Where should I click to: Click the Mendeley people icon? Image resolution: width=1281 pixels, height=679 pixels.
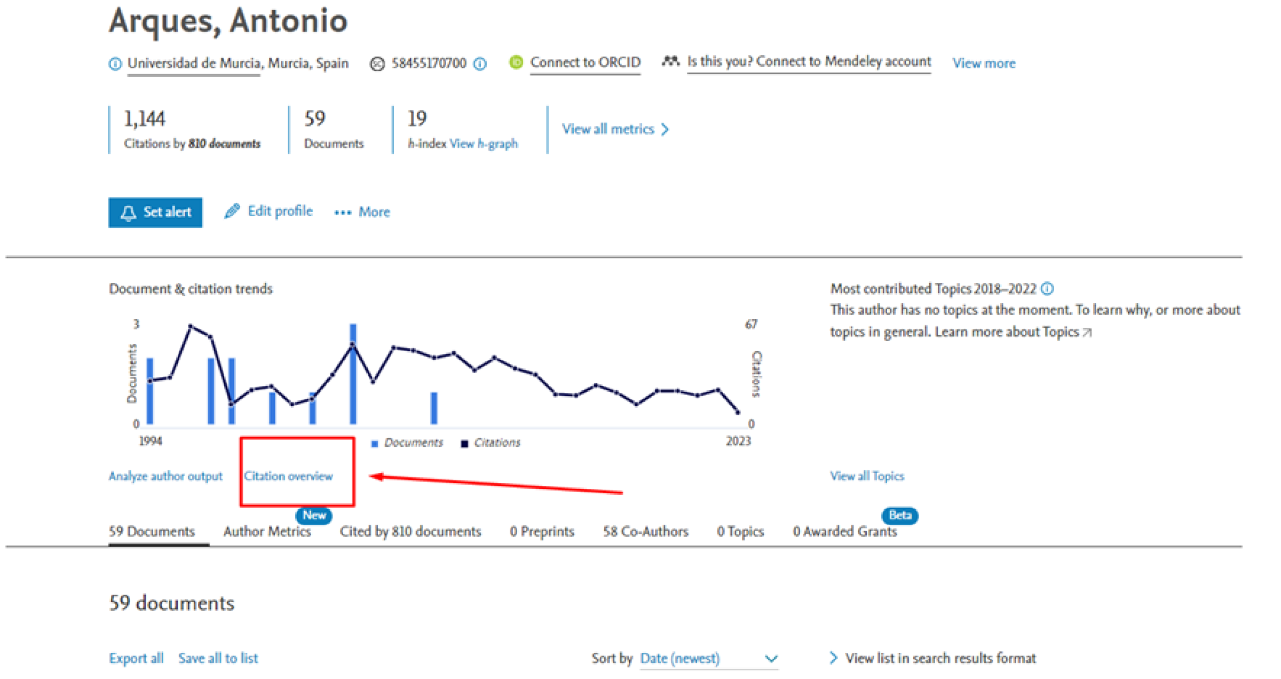[670, 61]
